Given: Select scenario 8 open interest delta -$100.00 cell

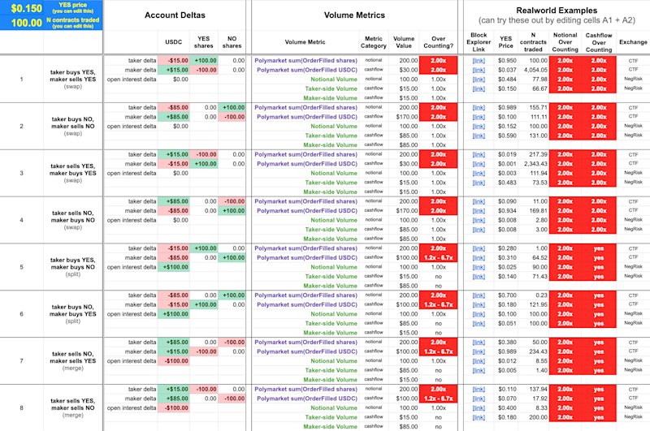Looking at the screenshot, I should click(174, 408).
